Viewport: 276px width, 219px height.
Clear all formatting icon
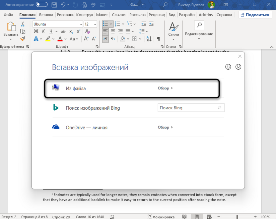pos(88,31)
